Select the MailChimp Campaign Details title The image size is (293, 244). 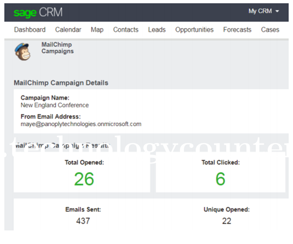tap(61, 83)
